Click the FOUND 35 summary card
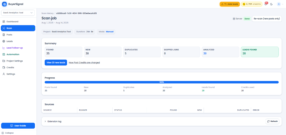286x135 pixels. [x=63, y=52]
